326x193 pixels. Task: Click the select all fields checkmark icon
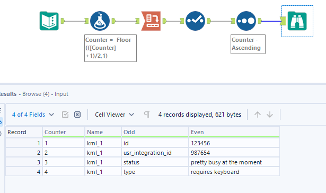tap(65, 115)
